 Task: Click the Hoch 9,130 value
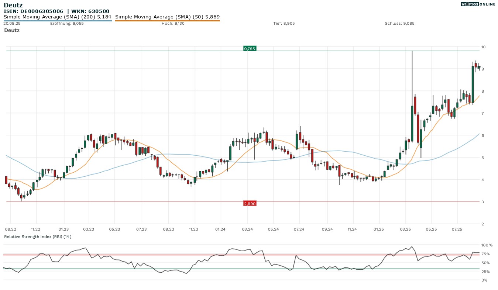[173, 23]
